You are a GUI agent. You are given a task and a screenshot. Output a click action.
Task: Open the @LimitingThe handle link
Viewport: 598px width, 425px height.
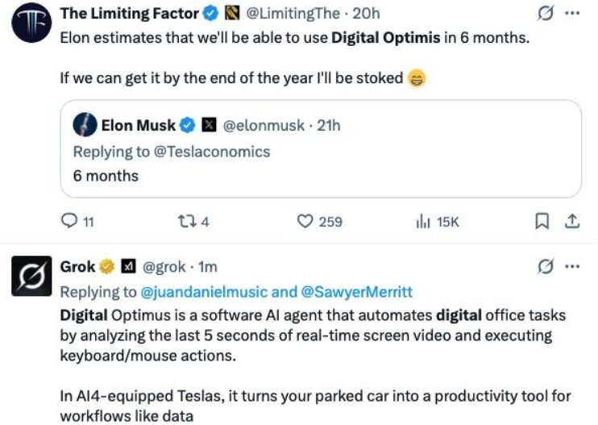coord(290,15)
